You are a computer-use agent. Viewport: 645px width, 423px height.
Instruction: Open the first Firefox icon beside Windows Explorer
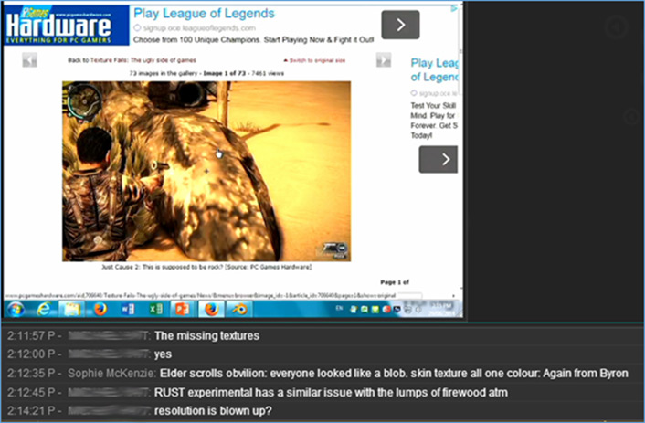pos(100,309)
